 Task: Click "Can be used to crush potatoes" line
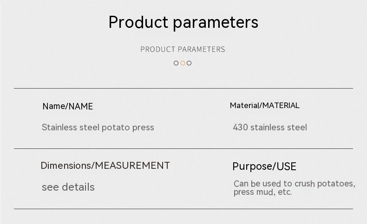click(294, 184)
